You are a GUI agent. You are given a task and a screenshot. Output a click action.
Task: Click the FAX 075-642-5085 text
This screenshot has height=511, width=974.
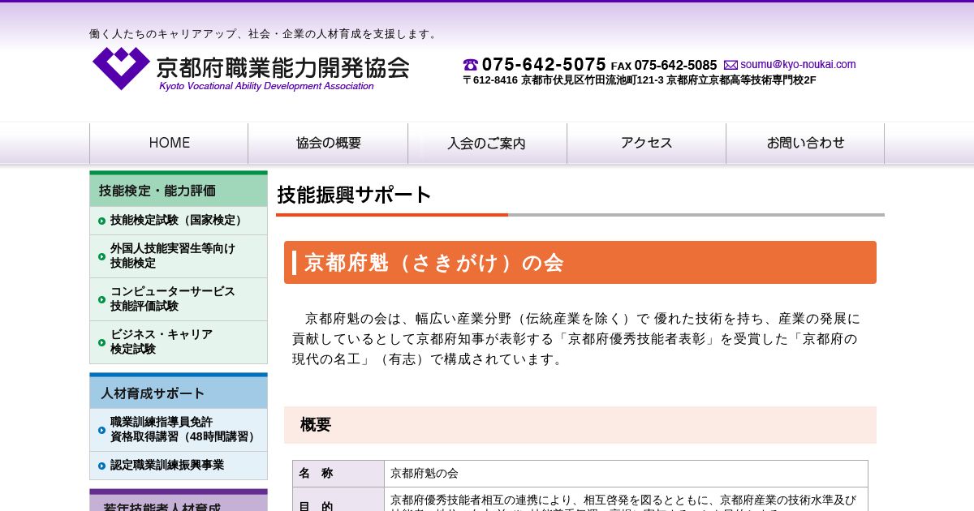coord(664,66)
